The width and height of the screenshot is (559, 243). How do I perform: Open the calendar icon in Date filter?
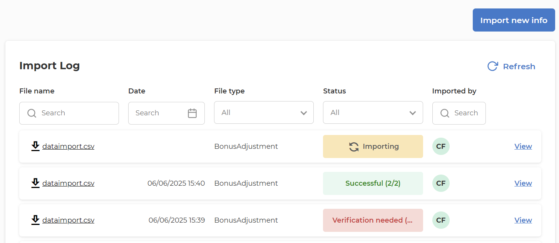tap(192, 113)
